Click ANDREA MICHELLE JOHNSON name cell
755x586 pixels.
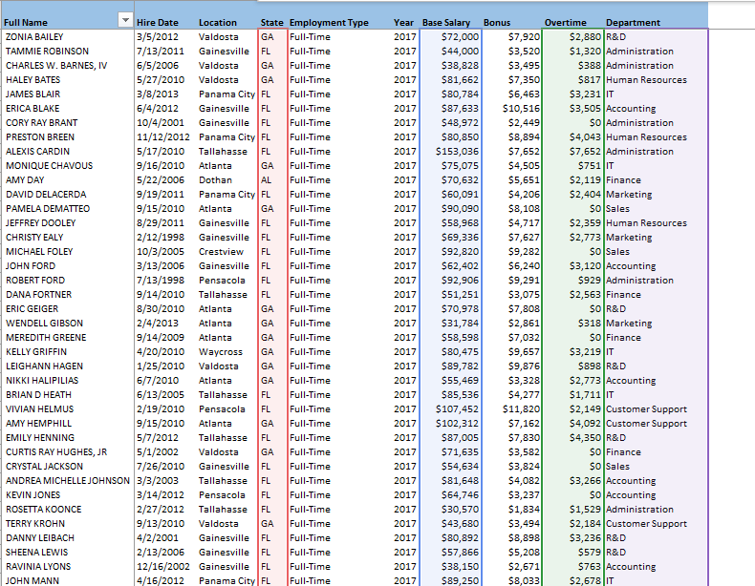coord(68,481)
